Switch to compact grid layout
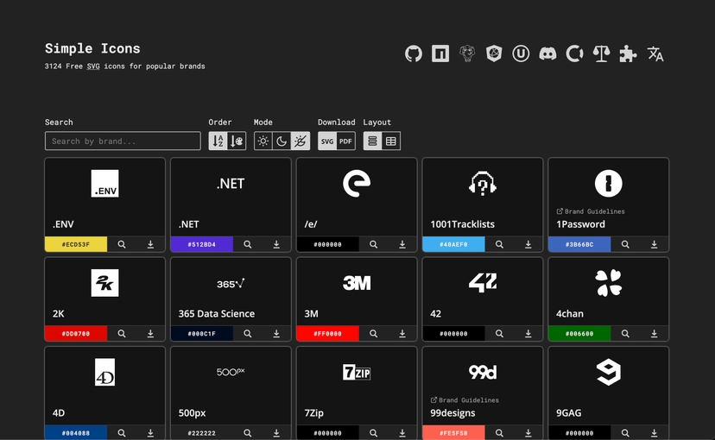 (391, 141)
